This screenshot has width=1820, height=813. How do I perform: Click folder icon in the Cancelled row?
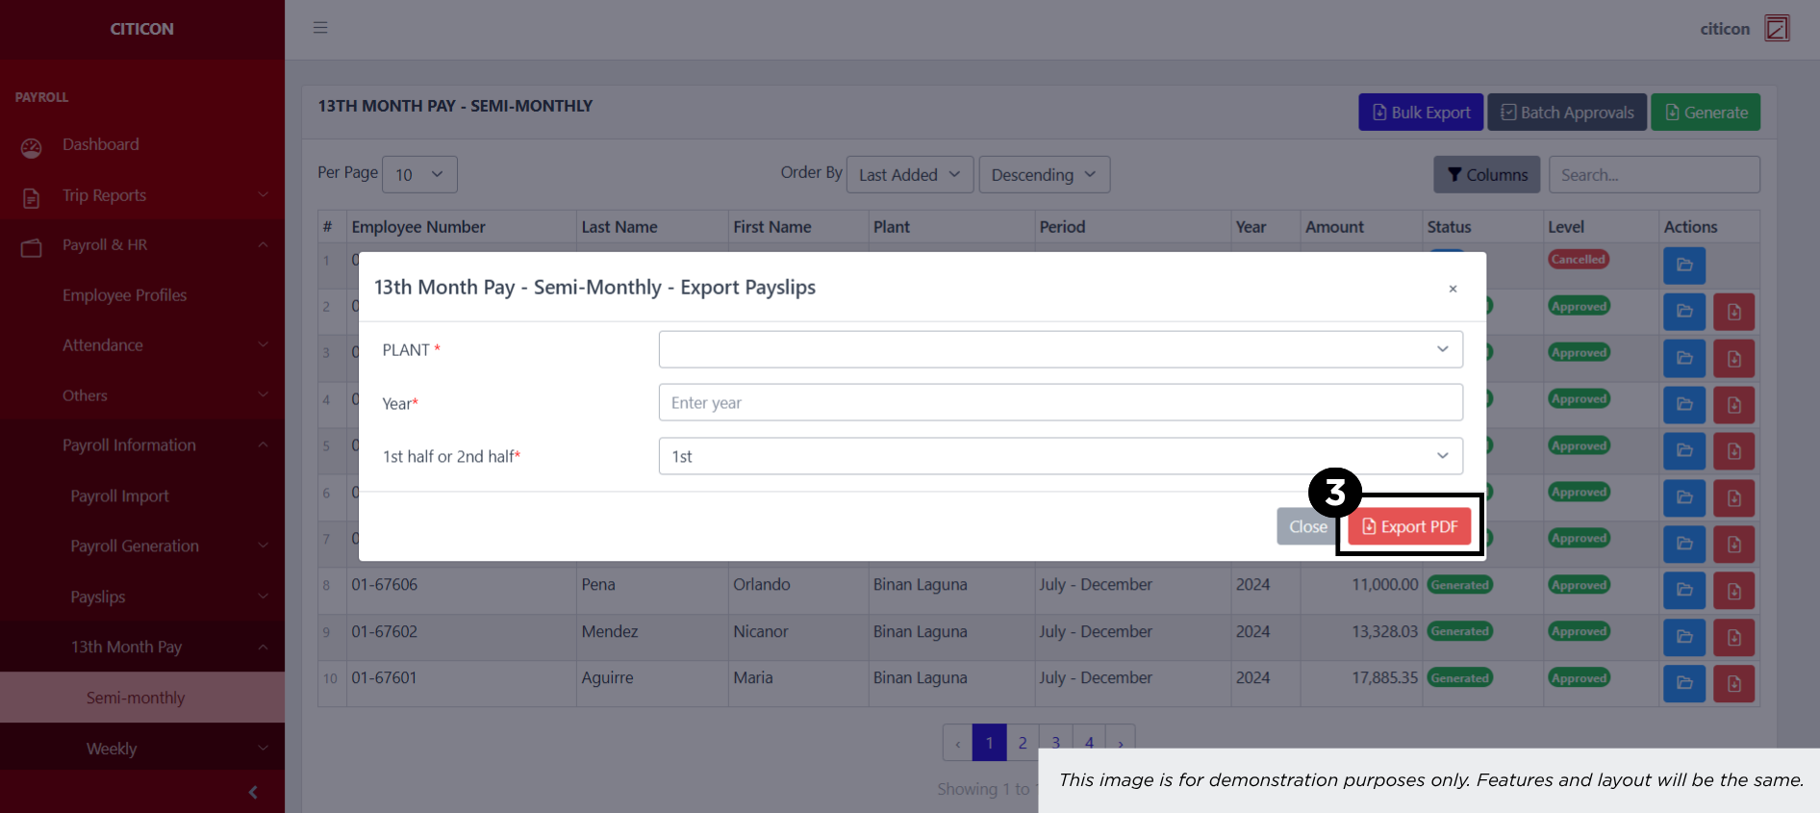pyautogui.click(x=1683, y=265)
